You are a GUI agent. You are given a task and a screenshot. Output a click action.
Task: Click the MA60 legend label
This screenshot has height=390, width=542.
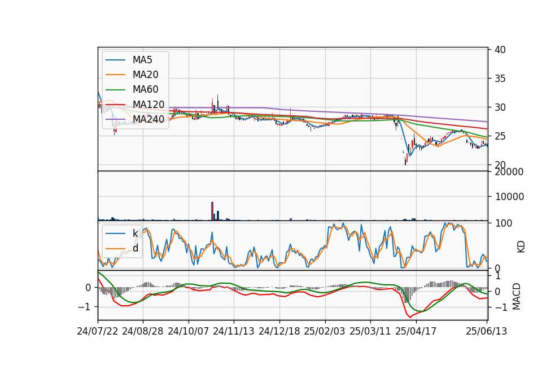pyautogui.click(x=145, y=90)
